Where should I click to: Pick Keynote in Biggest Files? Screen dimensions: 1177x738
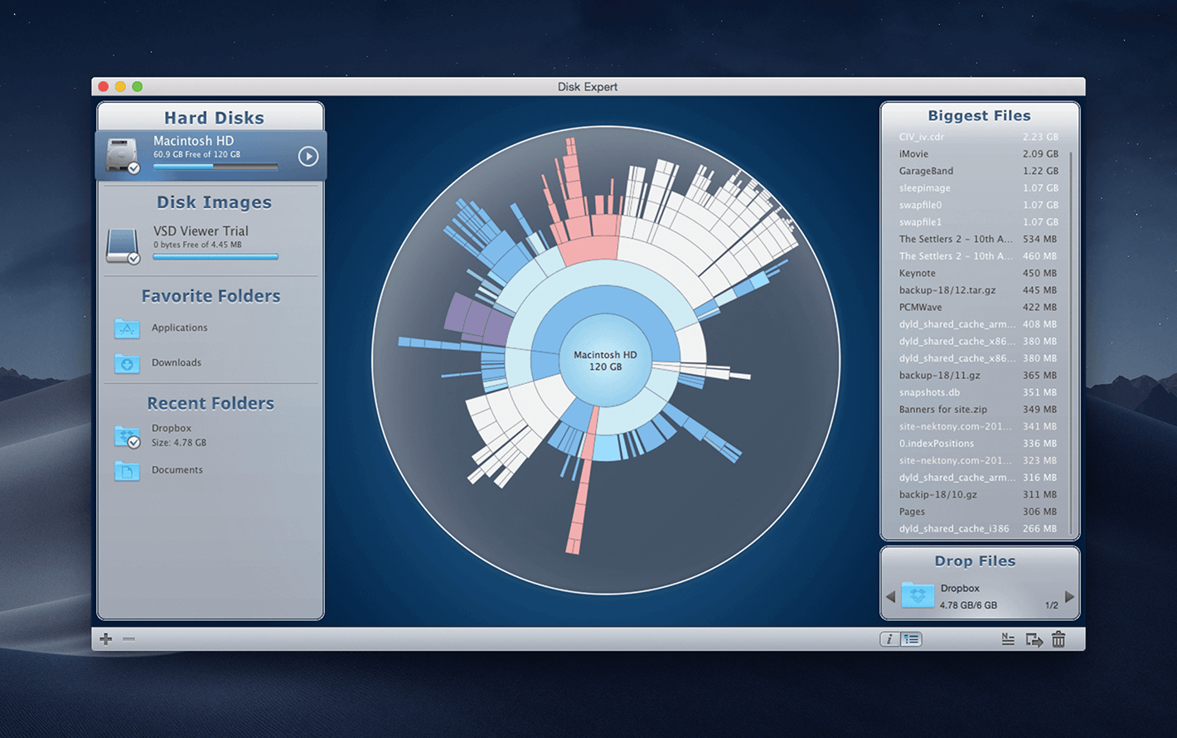[x=978, y=273]
